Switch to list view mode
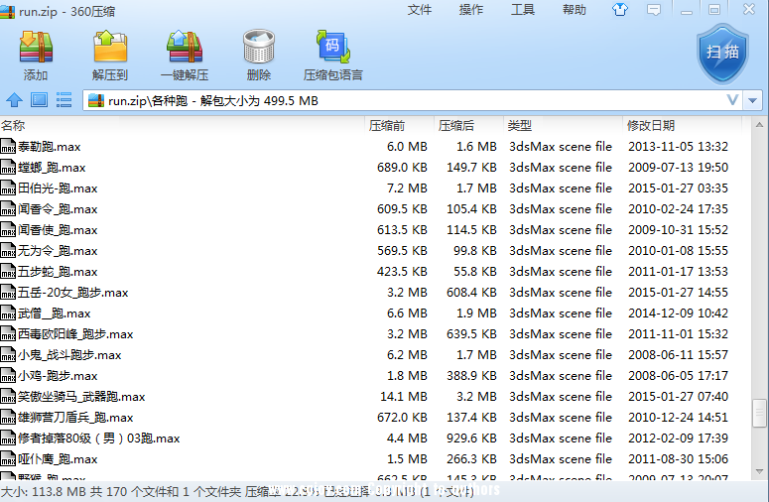Image resolution: width=769 pixels, height=502 pixels. [64, 100]
